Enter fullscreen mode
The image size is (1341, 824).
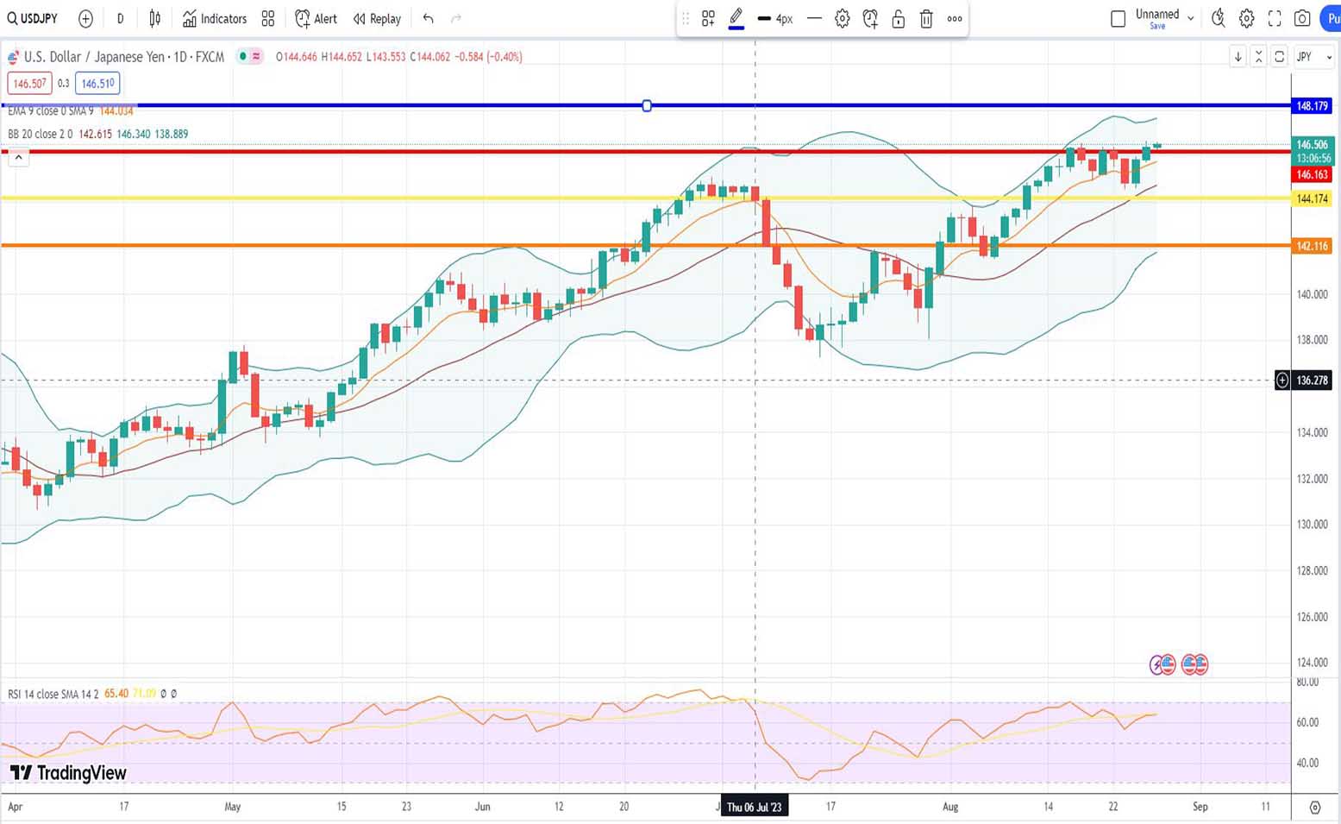click(1275, 18)
